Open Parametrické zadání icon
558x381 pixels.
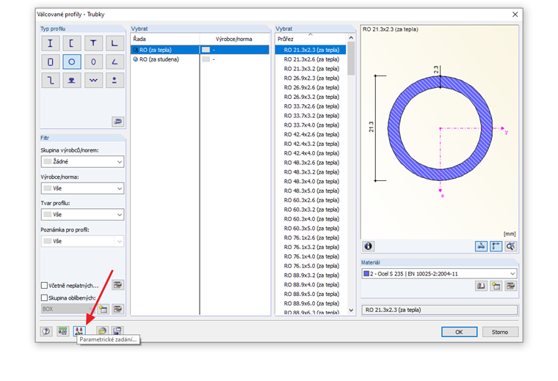click(x=79, y=331)
